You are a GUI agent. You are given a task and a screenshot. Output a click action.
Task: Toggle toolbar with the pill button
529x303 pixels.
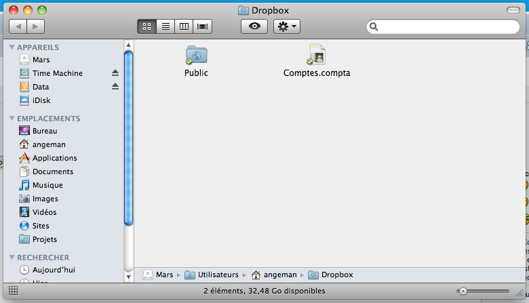[x=513, y=10]
